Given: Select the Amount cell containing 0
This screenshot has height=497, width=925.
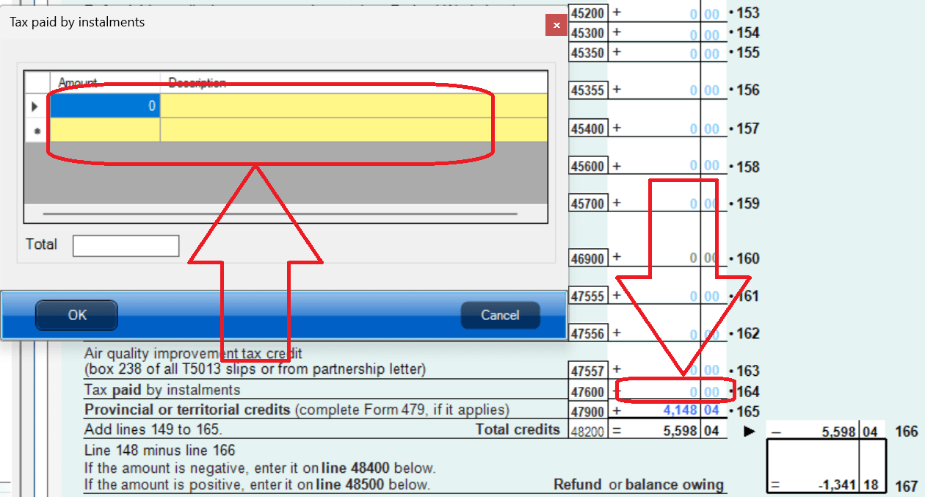Looking at the screenshot, I should pos(105,106).
